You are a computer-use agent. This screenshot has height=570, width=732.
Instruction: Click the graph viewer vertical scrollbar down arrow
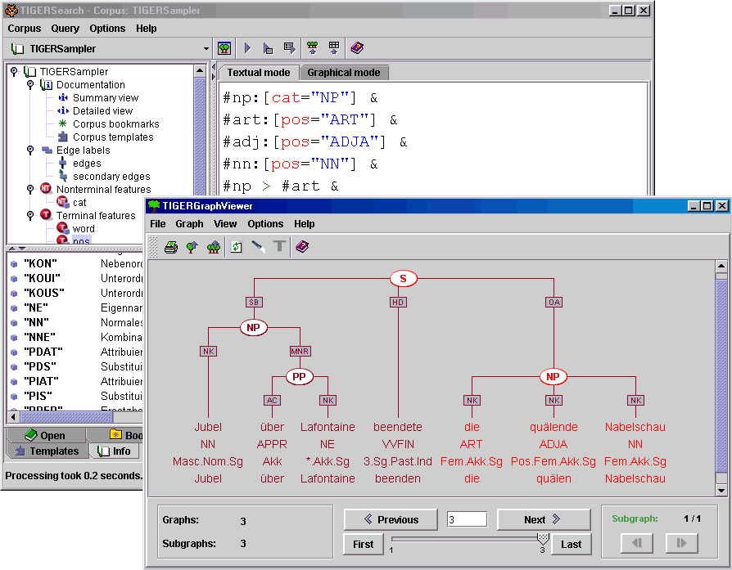point(721,490)
